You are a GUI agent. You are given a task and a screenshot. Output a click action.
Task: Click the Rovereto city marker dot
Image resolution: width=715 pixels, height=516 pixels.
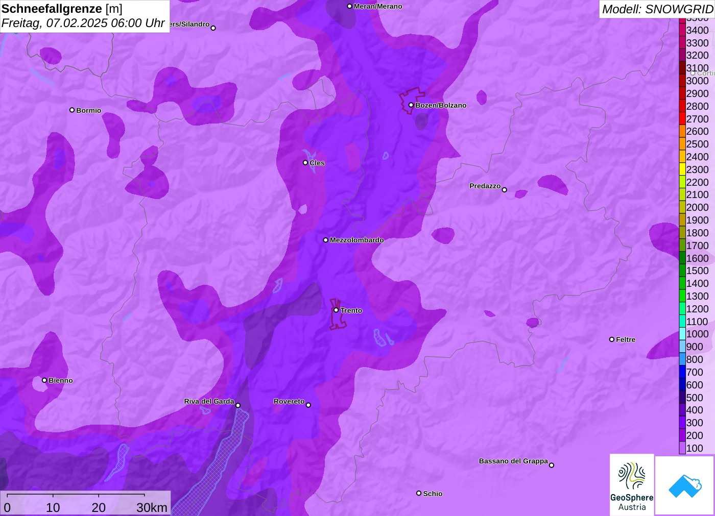308,405
